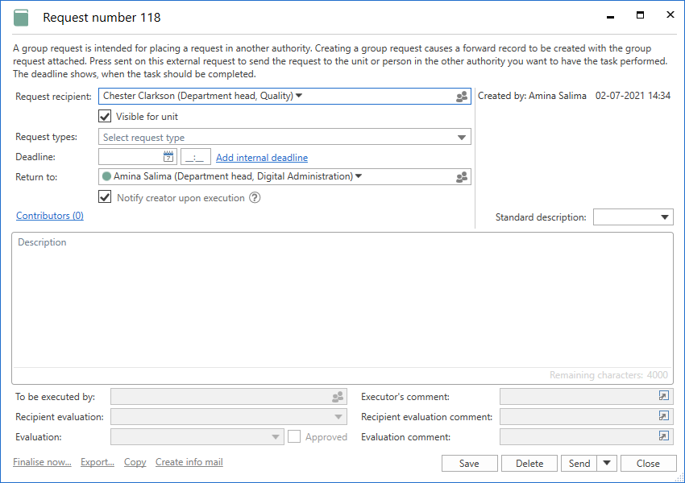Uncheck the Visible for unit checkbox

[x=105, y=117]
